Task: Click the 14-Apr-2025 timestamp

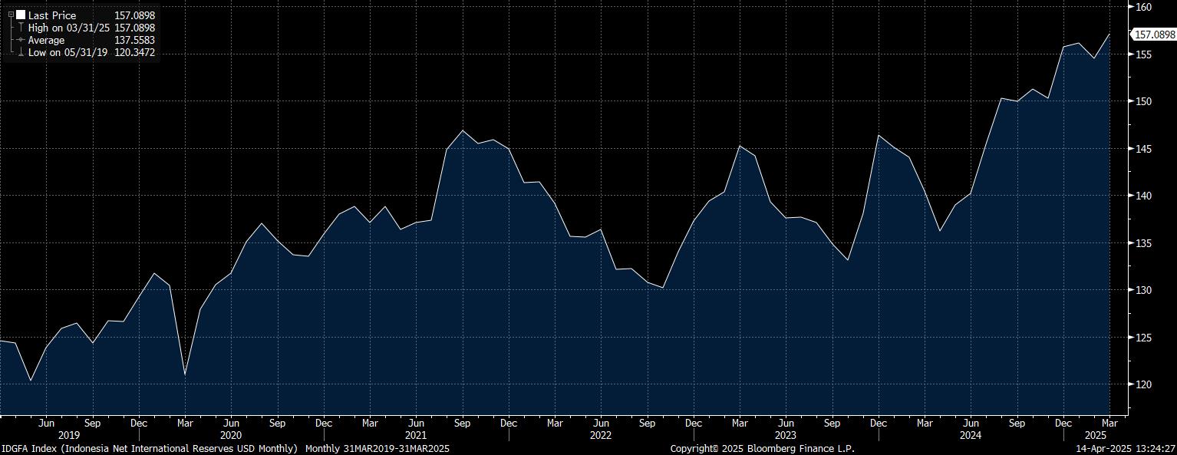Action: point(1126,448)
